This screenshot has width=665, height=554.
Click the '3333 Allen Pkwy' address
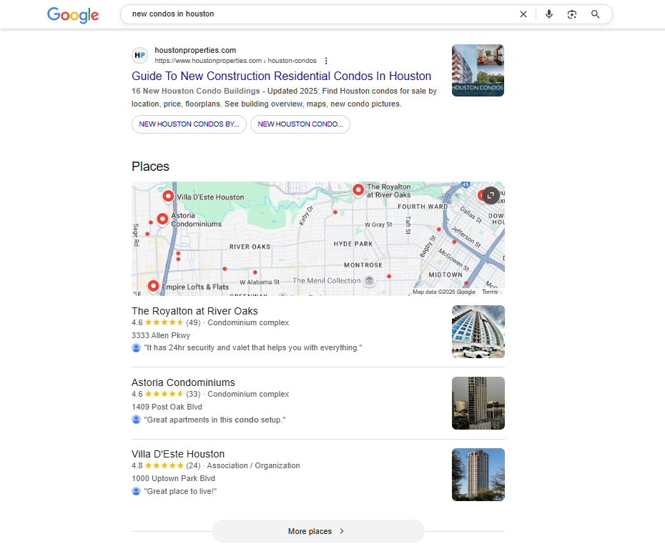[x=161, y=335]
